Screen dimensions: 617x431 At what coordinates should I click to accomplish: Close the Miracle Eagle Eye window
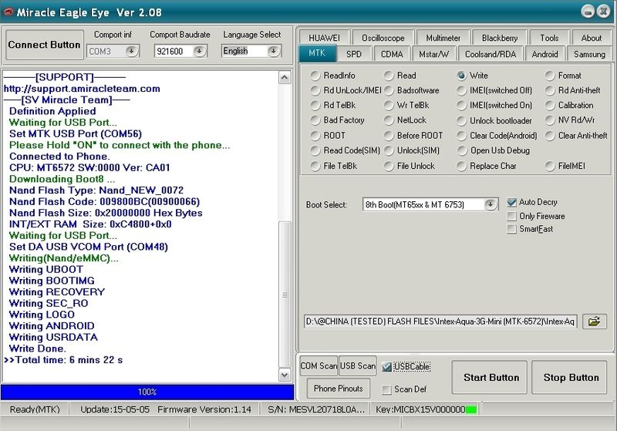603,12
